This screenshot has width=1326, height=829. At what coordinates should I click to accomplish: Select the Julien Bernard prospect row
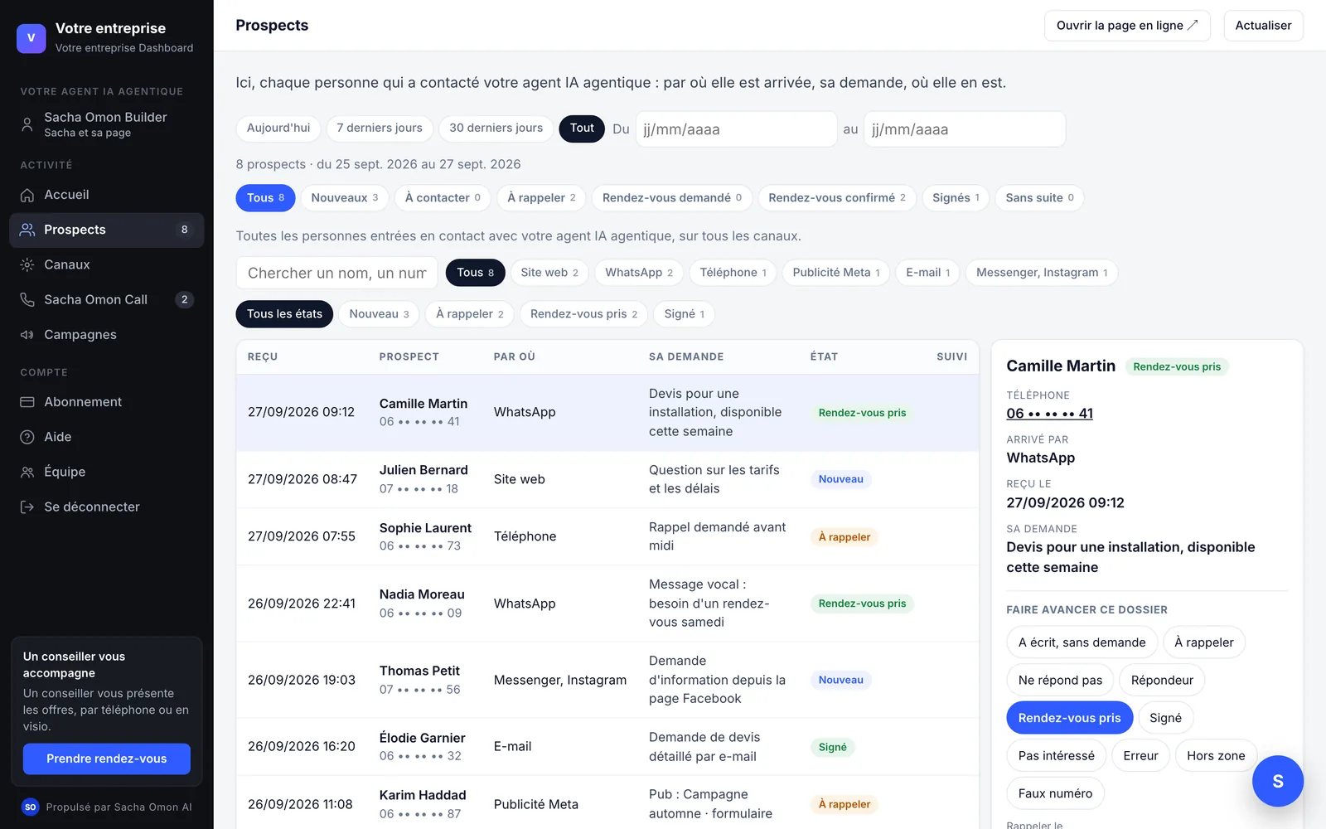pyautogui.click(x=607, y=479)
